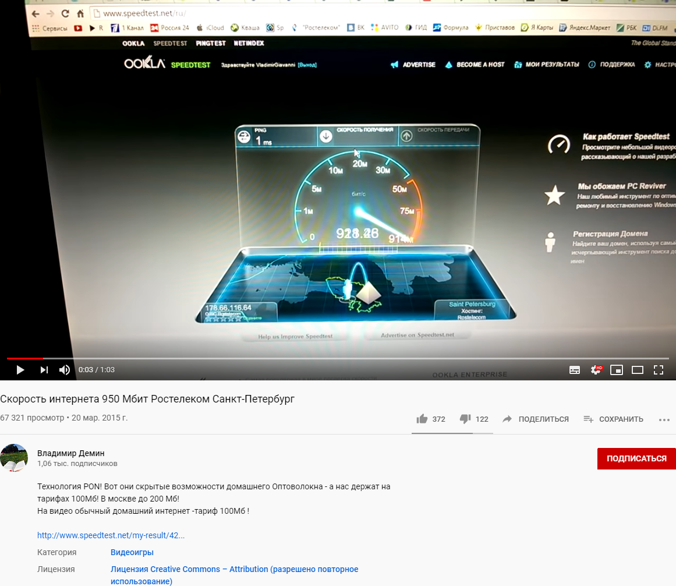Viewport: 676px width, 586px height.
Task: Toggle subtitles on the video player
Action: tap(574, 369)
